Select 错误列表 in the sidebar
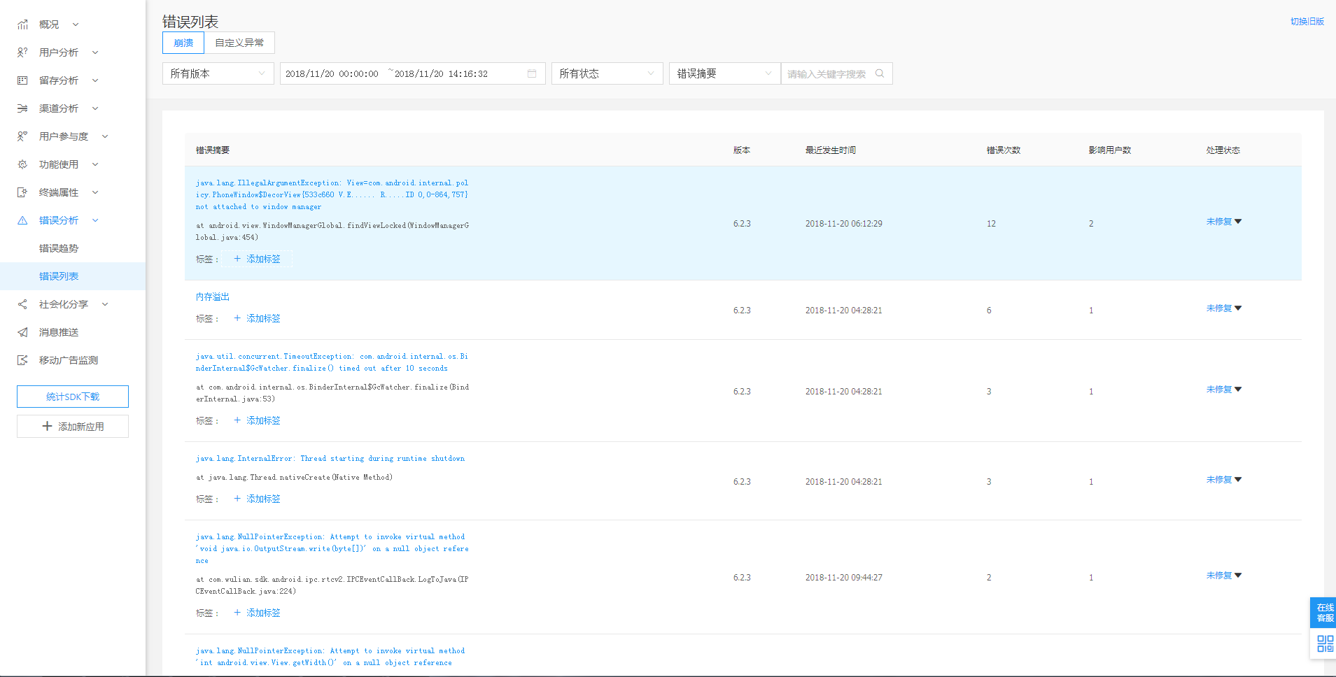The image size is (1336, 677). 73,276
